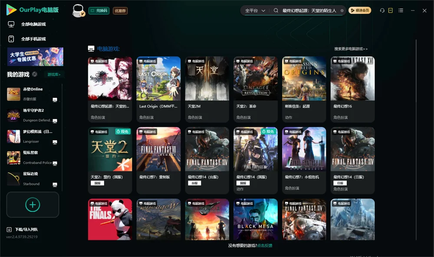Open 赤壁Online in my games

pos(33,94)
